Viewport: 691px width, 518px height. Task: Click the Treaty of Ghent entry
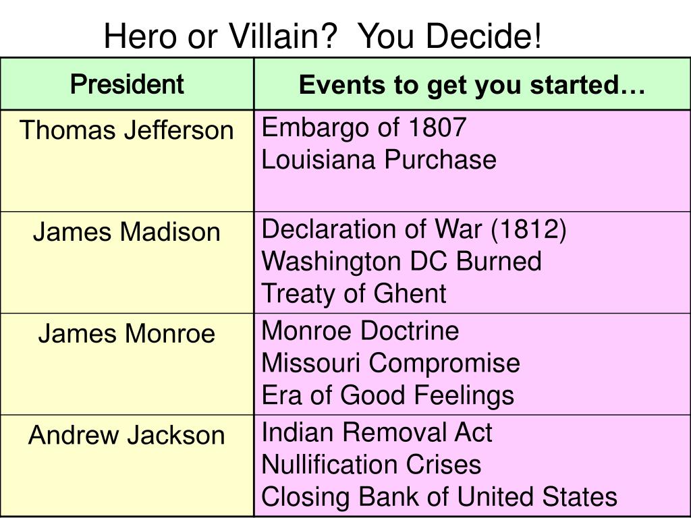[x=354, y=294]
